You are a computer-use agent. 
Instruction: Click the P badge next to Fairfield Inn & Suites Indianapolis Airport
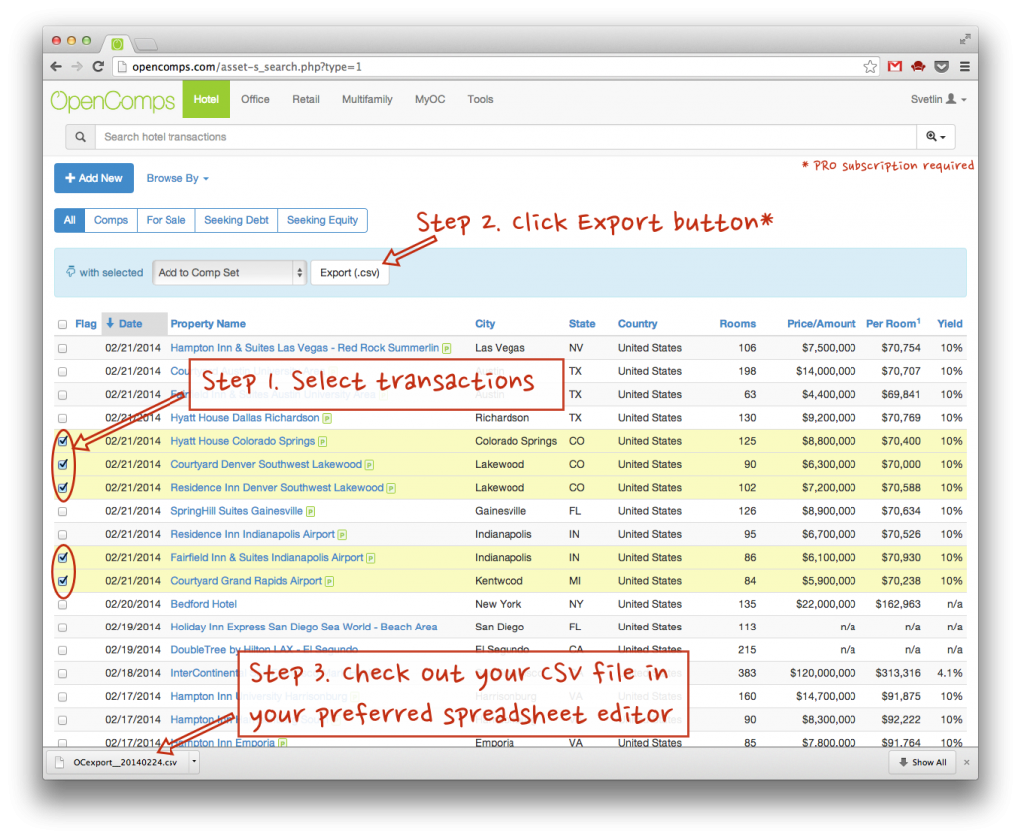click(371, 558)
